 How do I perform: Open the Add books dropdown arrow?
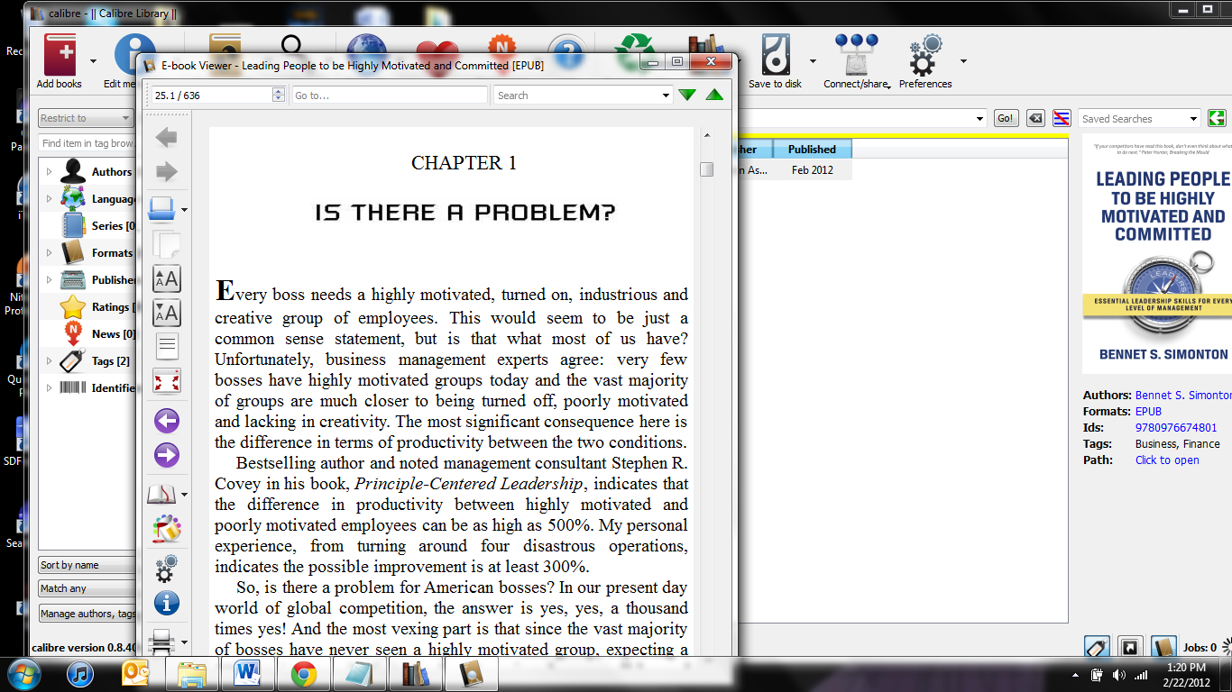94,61
